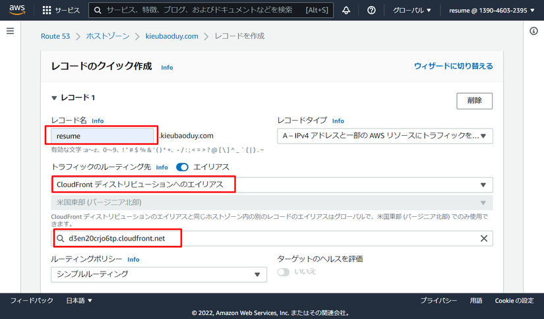Click the .kieubaoduy.com domain suffix text
The image size is (544, 319).
click(187, 136)
